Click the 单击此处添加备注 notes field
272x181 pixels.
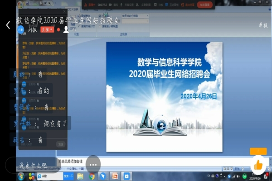163,162
